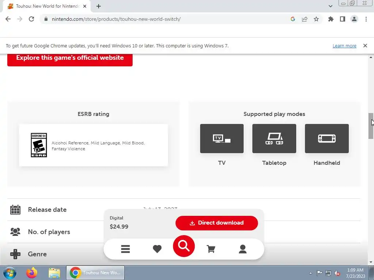
Task: Click the red search button
Action: [x=184, y=246]
